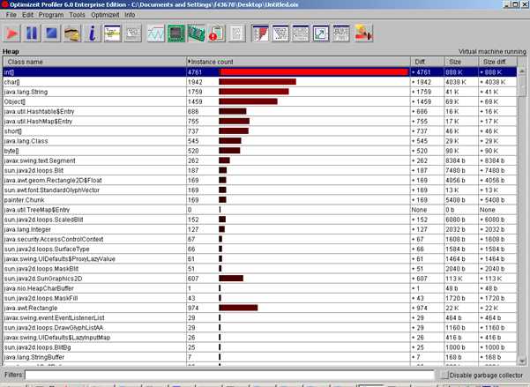Select the sun.java2d.SunGraphics2D row
530x387 pixels.
260,279
